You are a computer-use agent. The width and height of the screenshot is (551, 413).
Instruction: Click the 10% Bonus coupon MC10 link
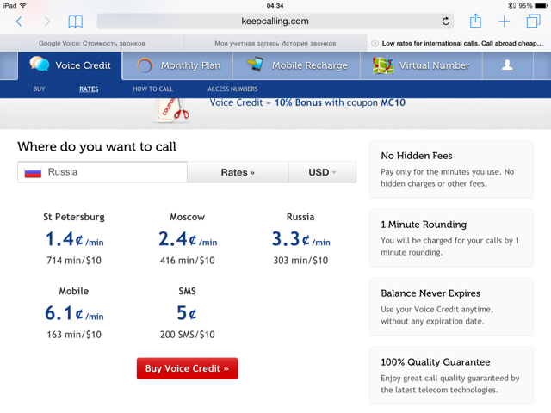point(307,102)
